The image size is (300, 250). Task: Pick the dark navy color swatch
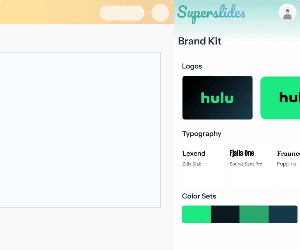(x=283, y=214)
